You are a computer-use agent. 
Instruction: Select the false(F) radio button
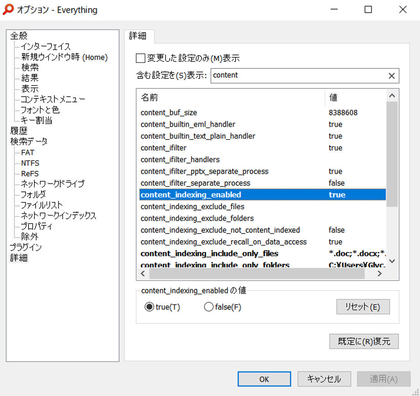pyautogui.click(x=209, y=307)
